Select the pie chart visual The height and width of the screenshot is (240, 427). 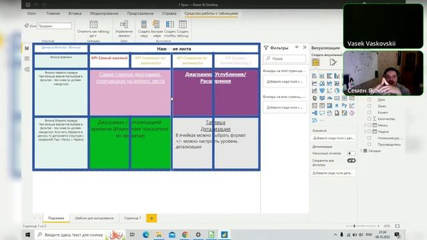[337, 91]
